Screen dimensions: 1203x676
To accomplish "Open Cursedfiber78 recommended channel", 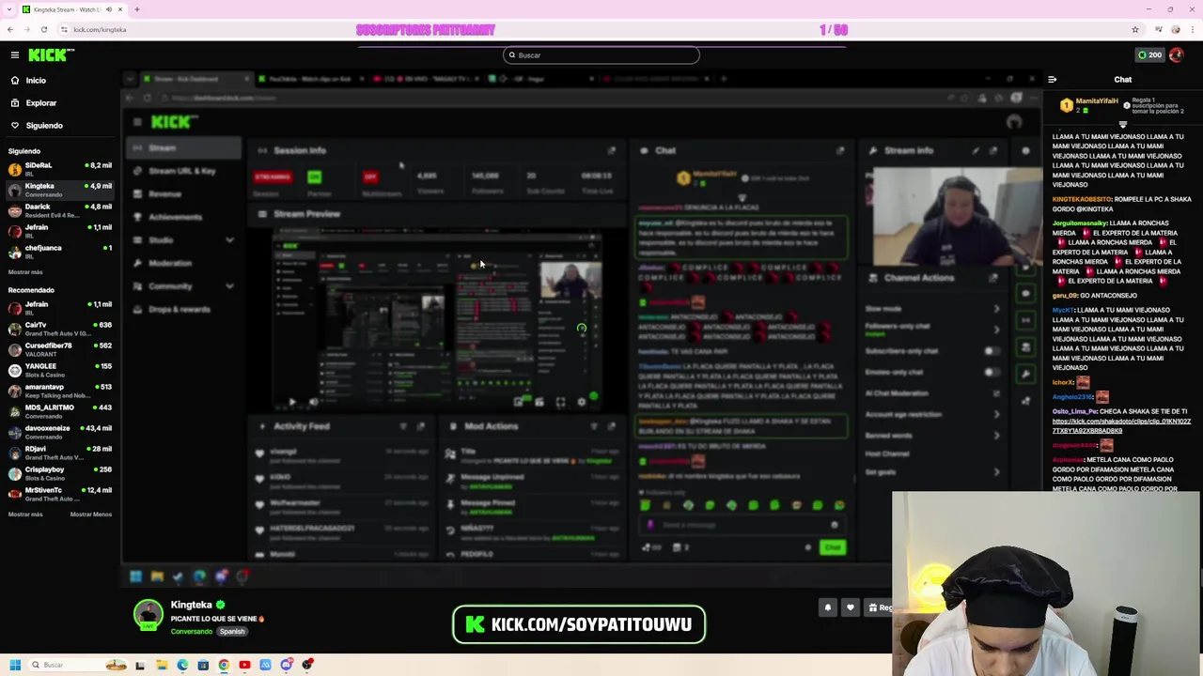I will coord(60,349).
